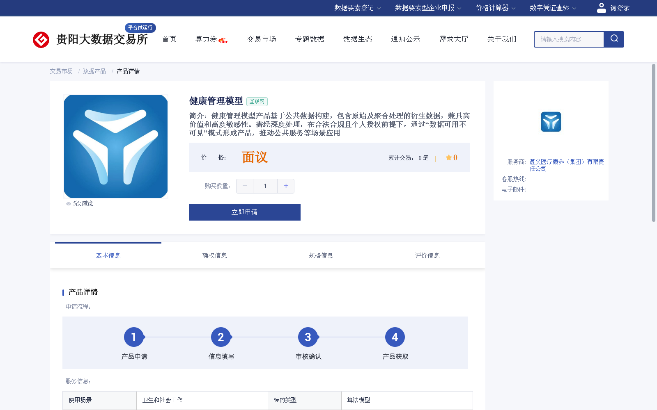Increase purchase quantity with plus button
The width and height of the screenshot is (657, 410).
coord(286,186)
